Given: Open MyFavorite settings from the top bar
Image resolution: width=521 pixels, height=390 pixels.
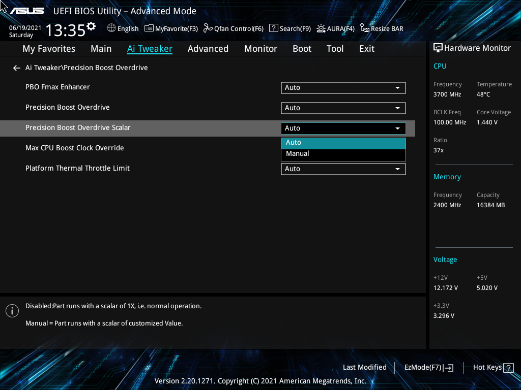Looking at the screenshot, I should 171,28.
